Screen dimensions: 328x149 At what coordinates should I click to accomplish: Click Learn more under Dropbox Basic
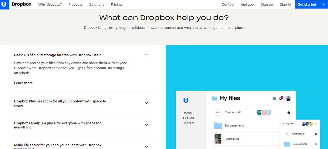click(23, 83)
